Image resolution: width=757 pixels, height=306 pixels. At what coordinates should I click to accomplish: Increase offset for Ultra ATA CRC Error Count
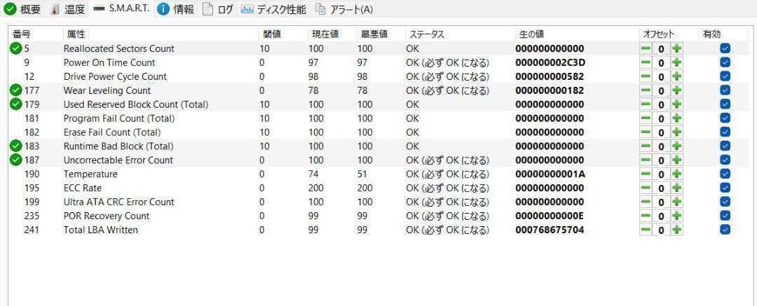(677, 202)
